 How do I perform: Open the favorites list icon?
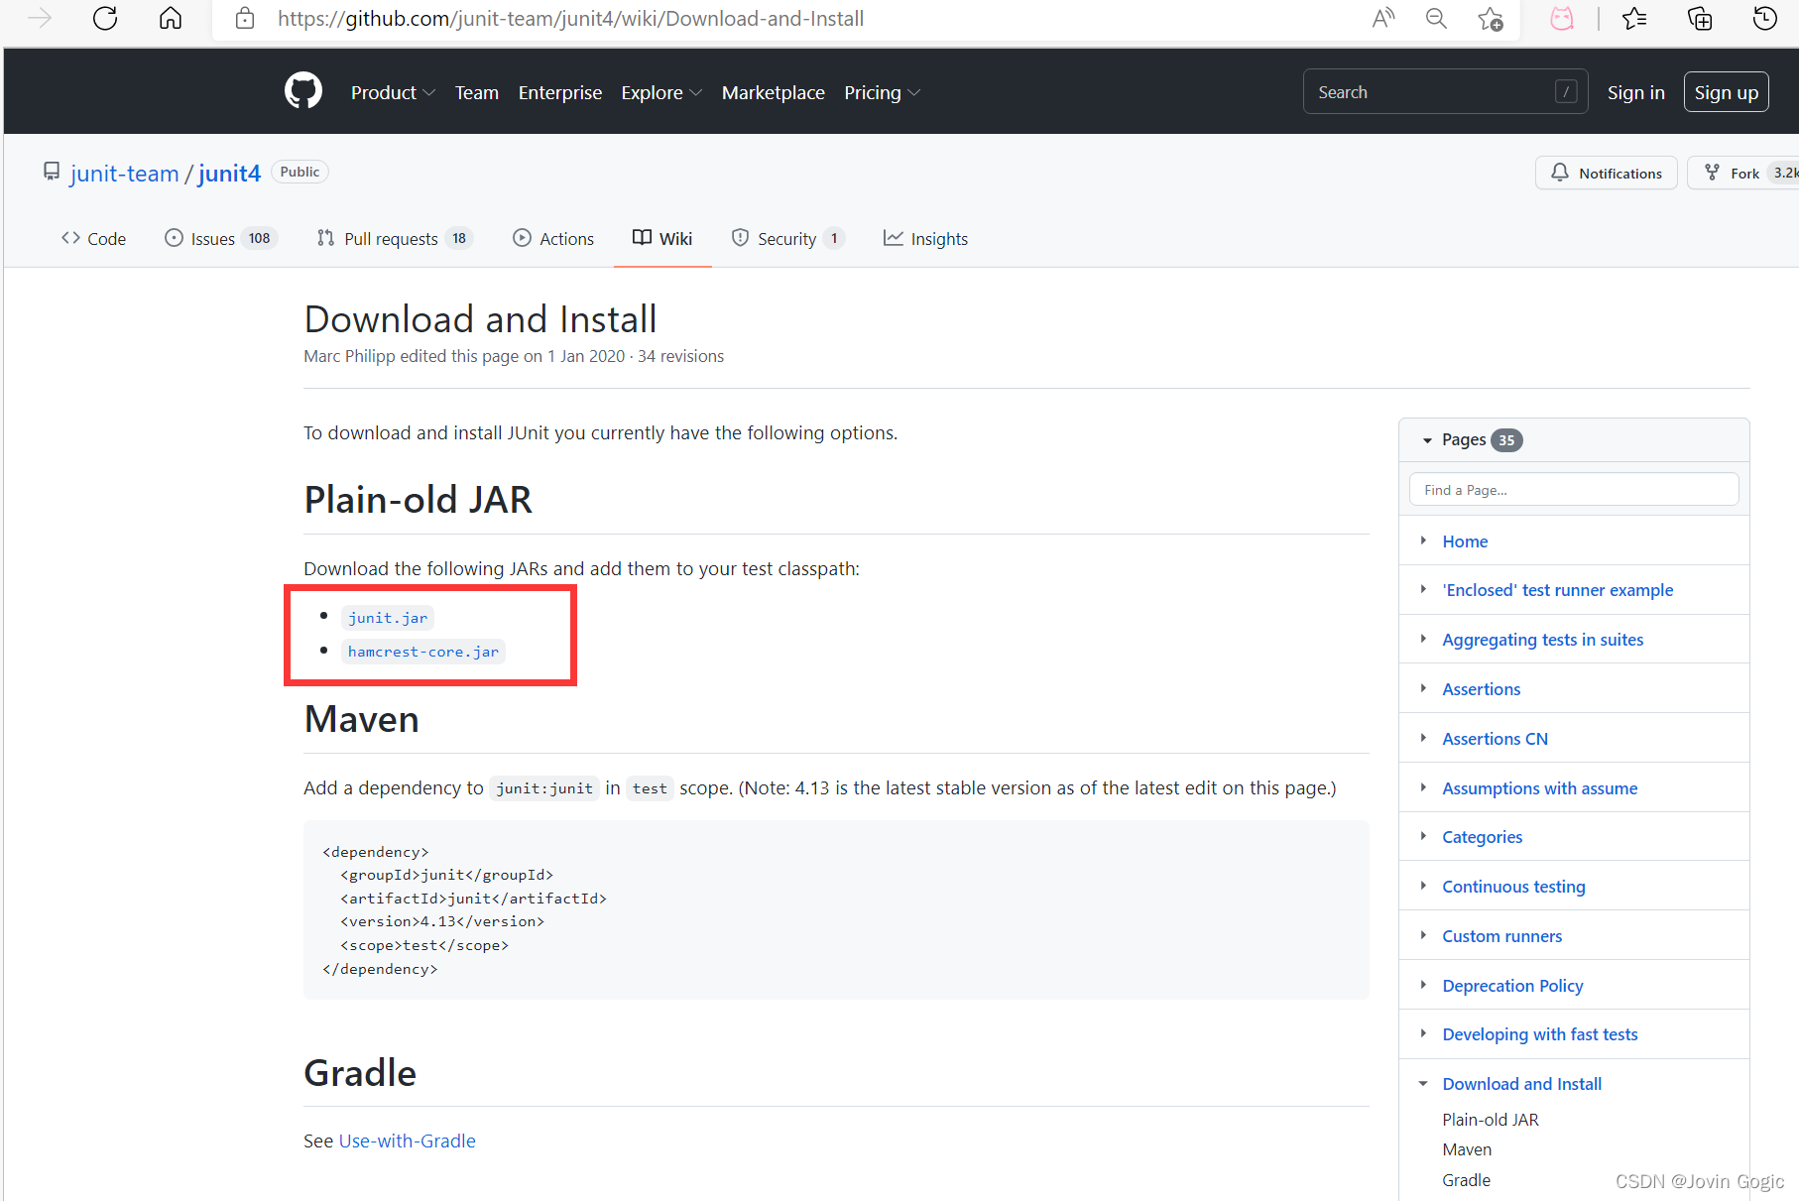pyautogui.click(x=1634, y=18)
